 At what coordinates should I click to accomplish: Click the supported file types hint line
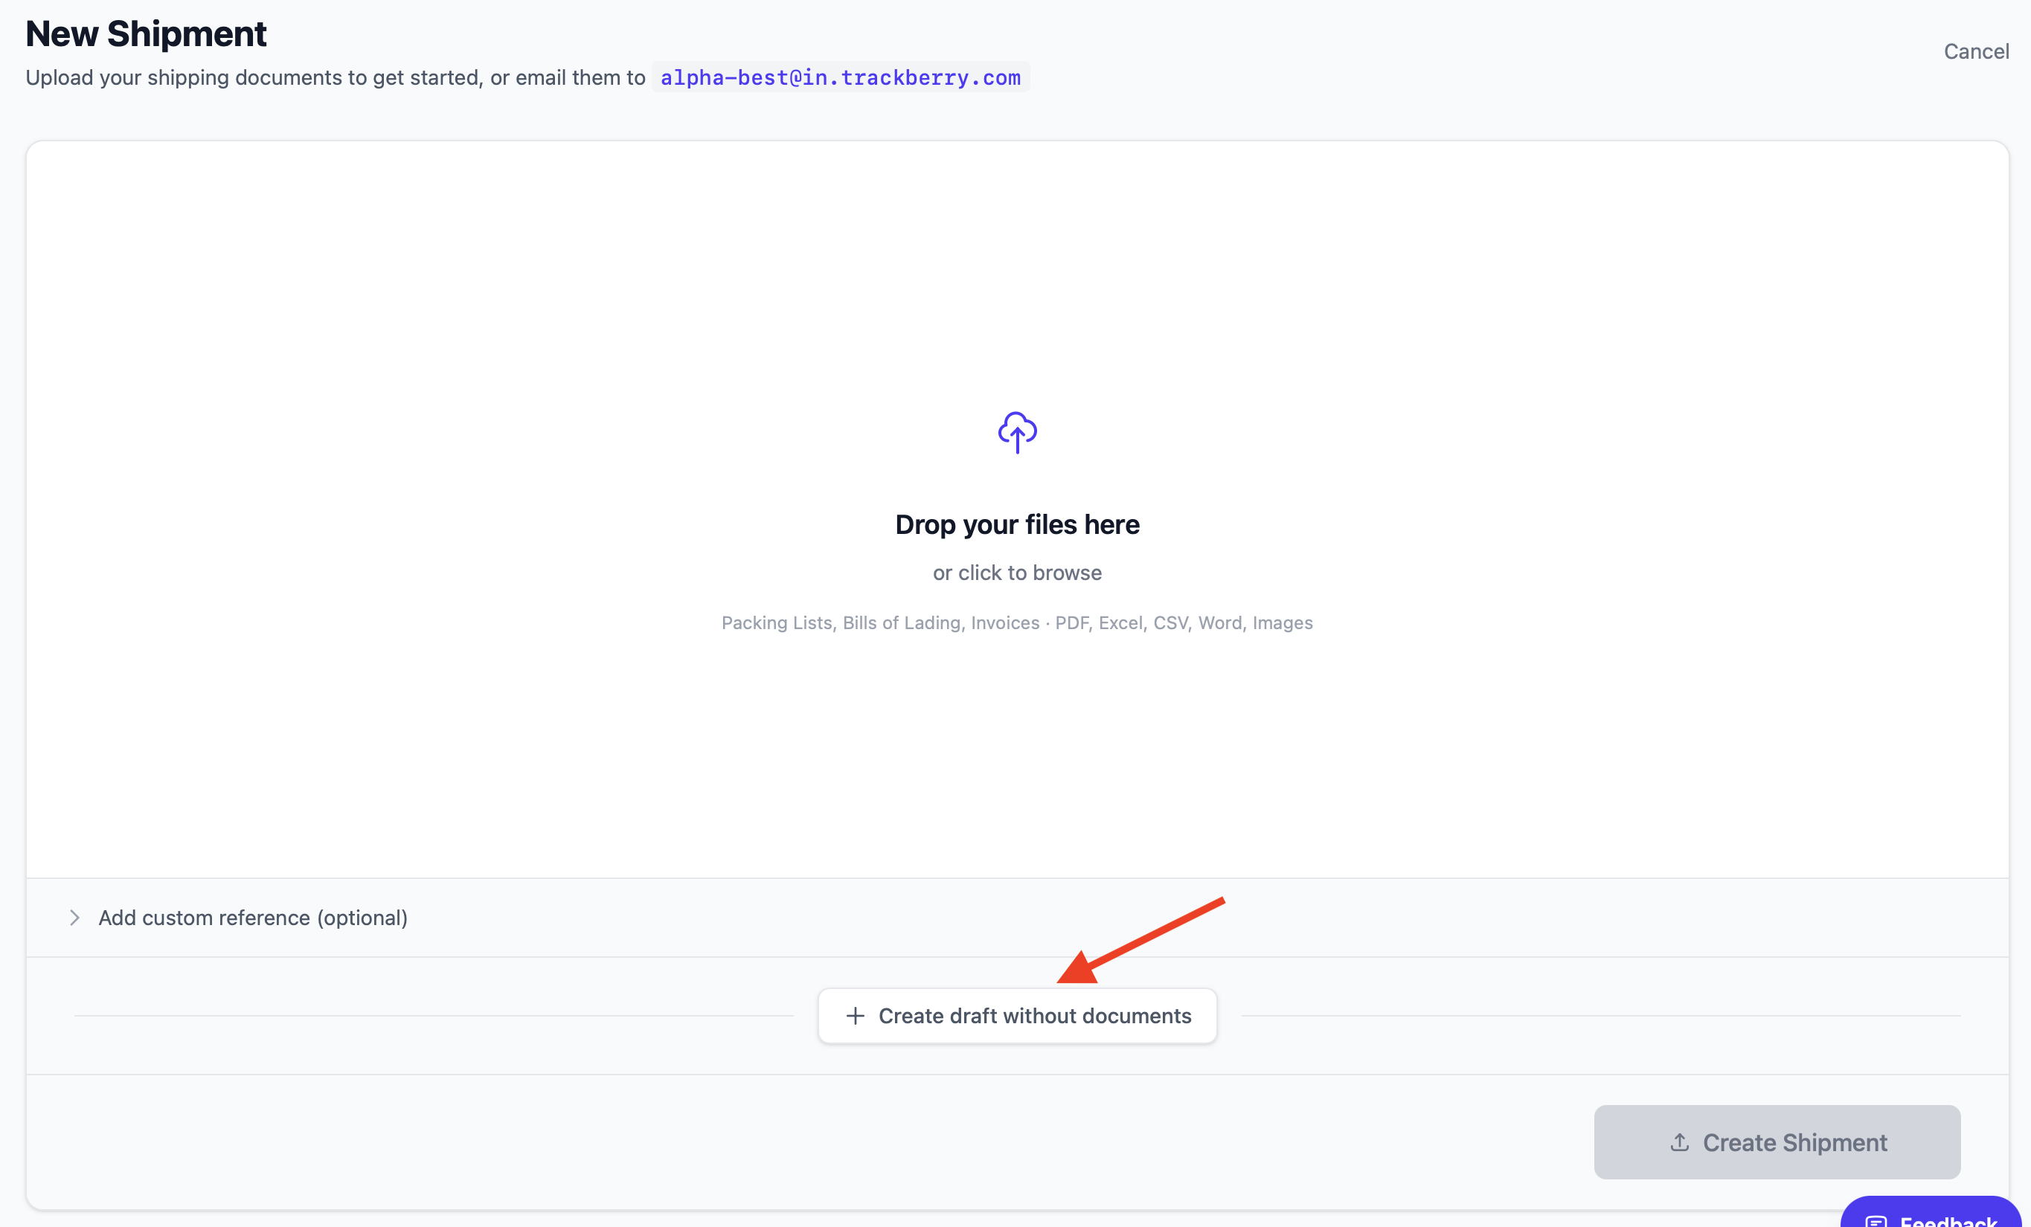[x=1017, y=623]
